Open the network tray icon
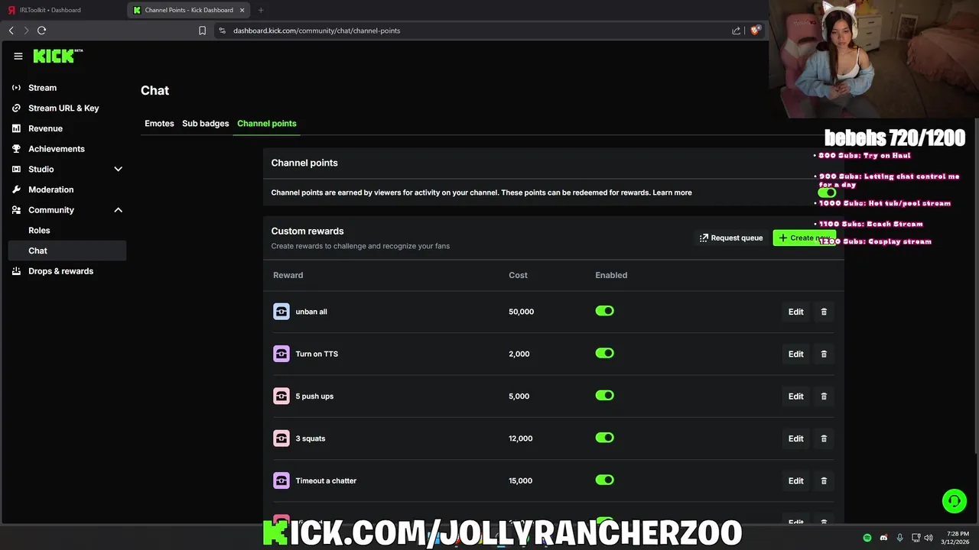 click(x=916, y=538)
